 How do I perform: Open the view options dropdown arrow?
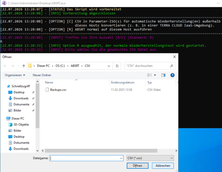(x=155, y=75)
